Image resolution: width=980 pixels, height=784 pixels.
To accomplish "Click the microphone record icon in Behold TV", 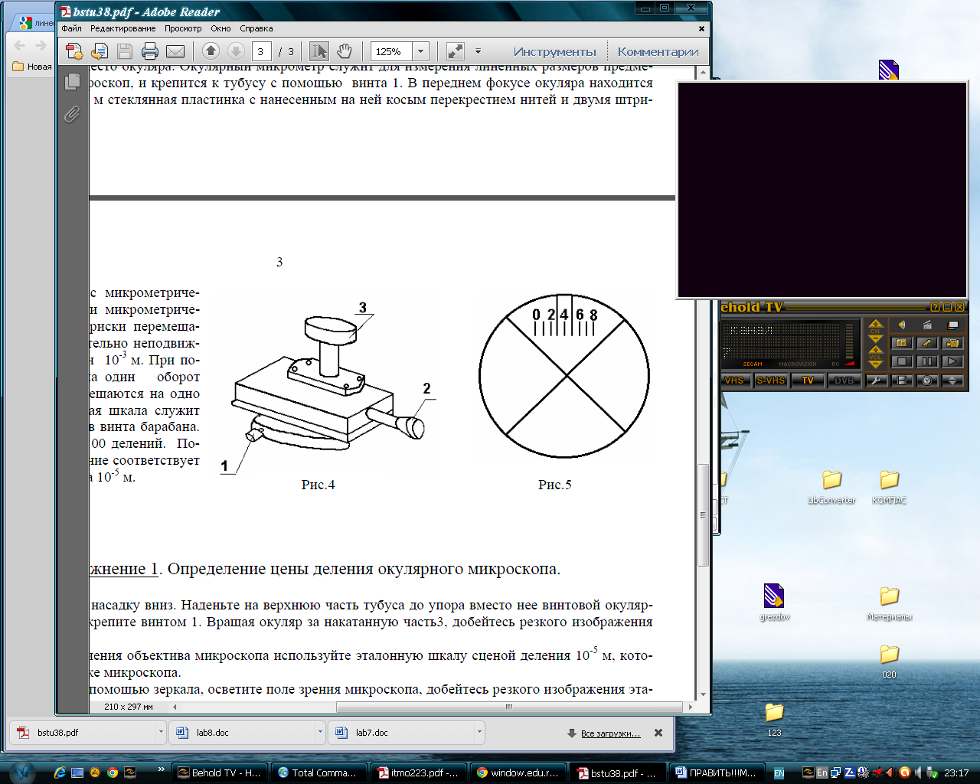I will 927,343.
